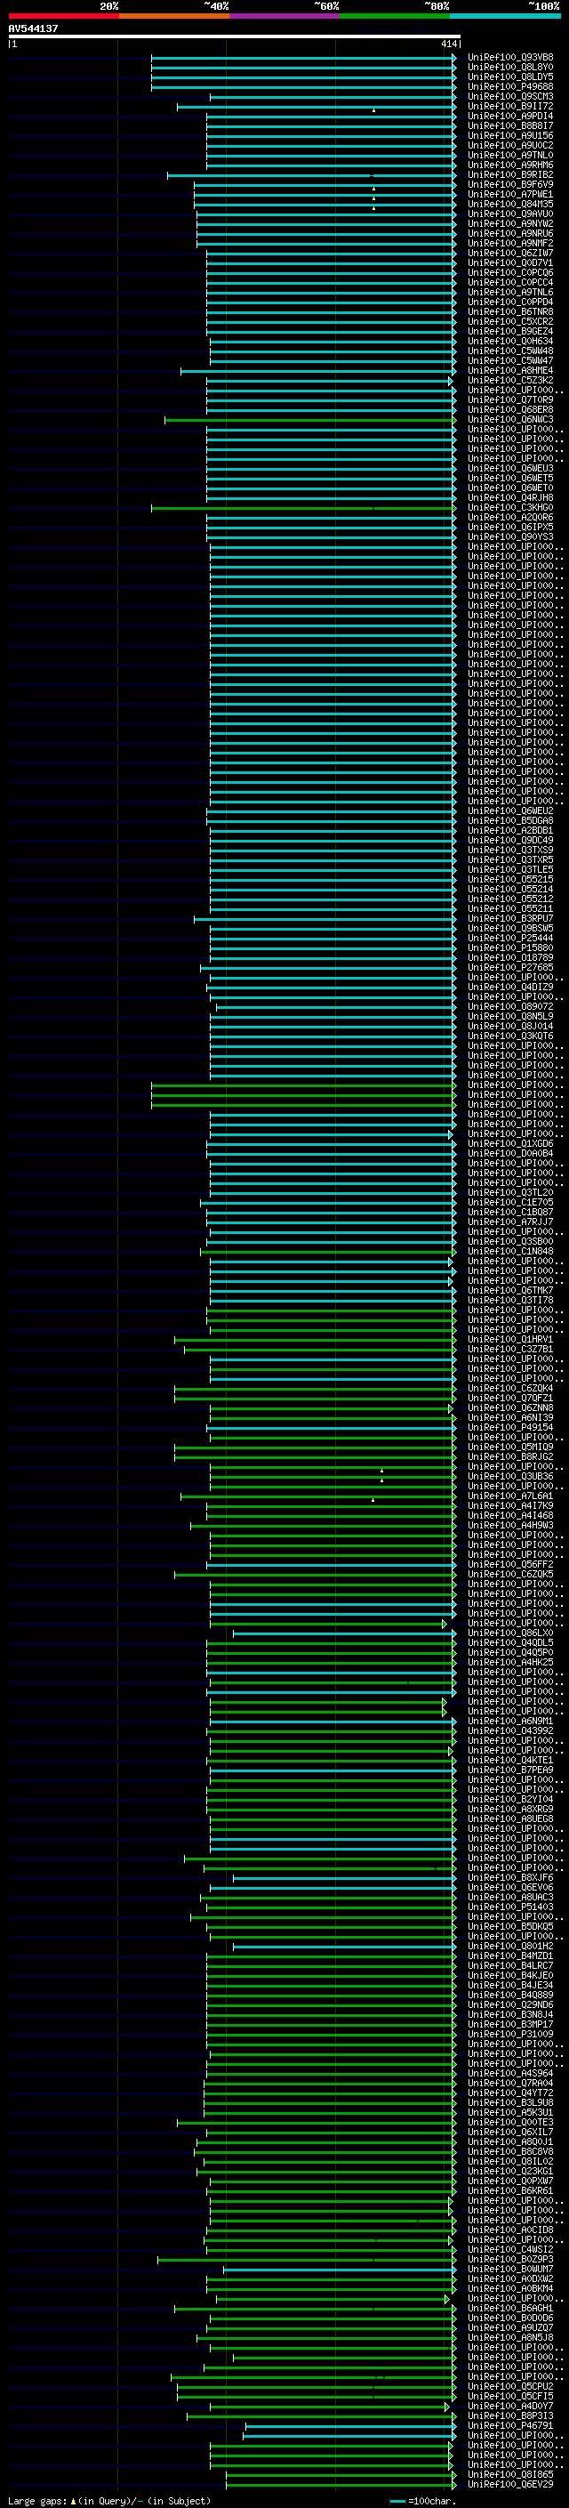
Task: Select label UniRef100_A9NRU6
Action: (510, 234)
